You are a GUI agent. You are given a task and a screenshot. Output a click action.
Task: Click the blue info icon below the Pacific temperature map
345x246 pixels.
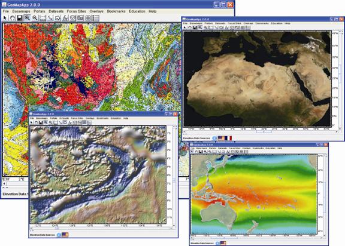tap(217, 243)
